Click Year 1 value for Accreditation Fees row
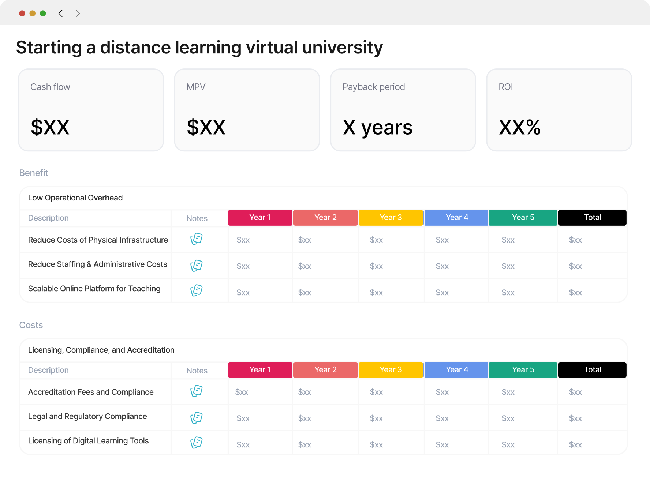Image resolution: width=650 pixels, height=477 pixels. [x=242, y=392]
